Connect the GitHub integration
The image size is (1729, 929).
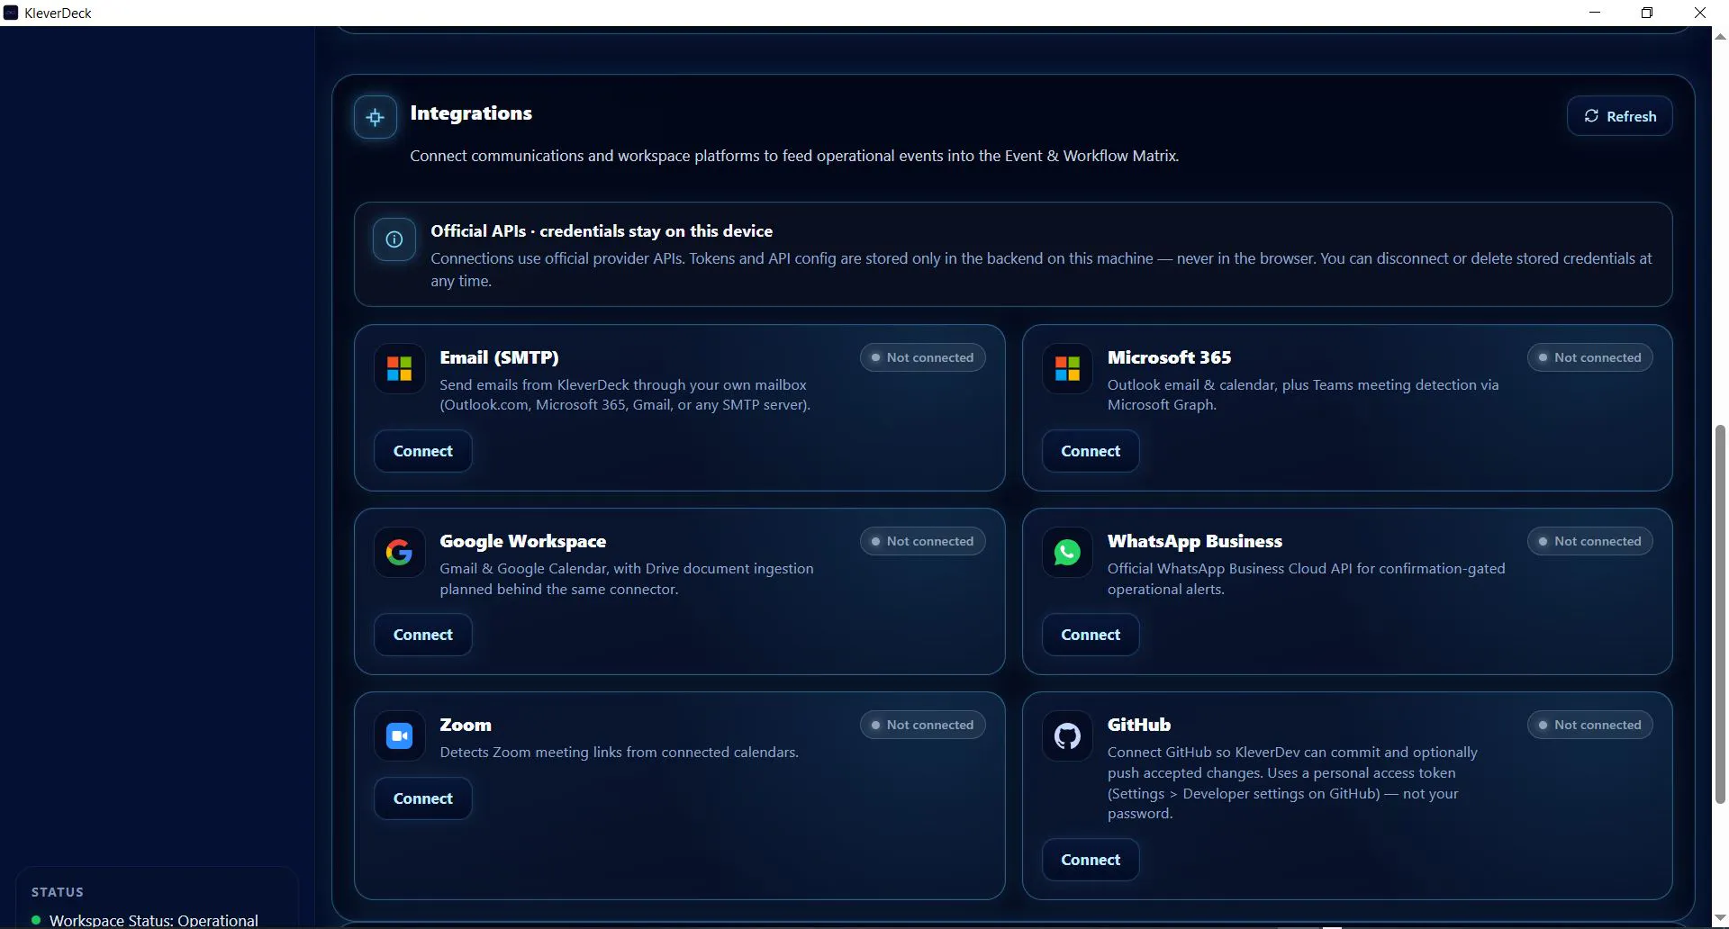click(x=1091, y=860)
